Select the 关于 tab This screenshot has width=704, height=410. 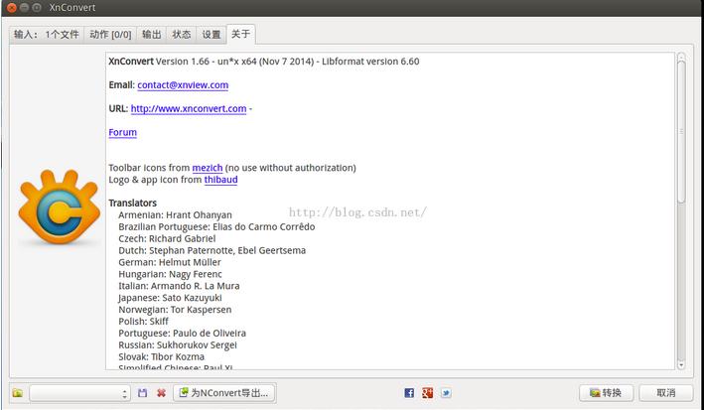tap(240, 34)
